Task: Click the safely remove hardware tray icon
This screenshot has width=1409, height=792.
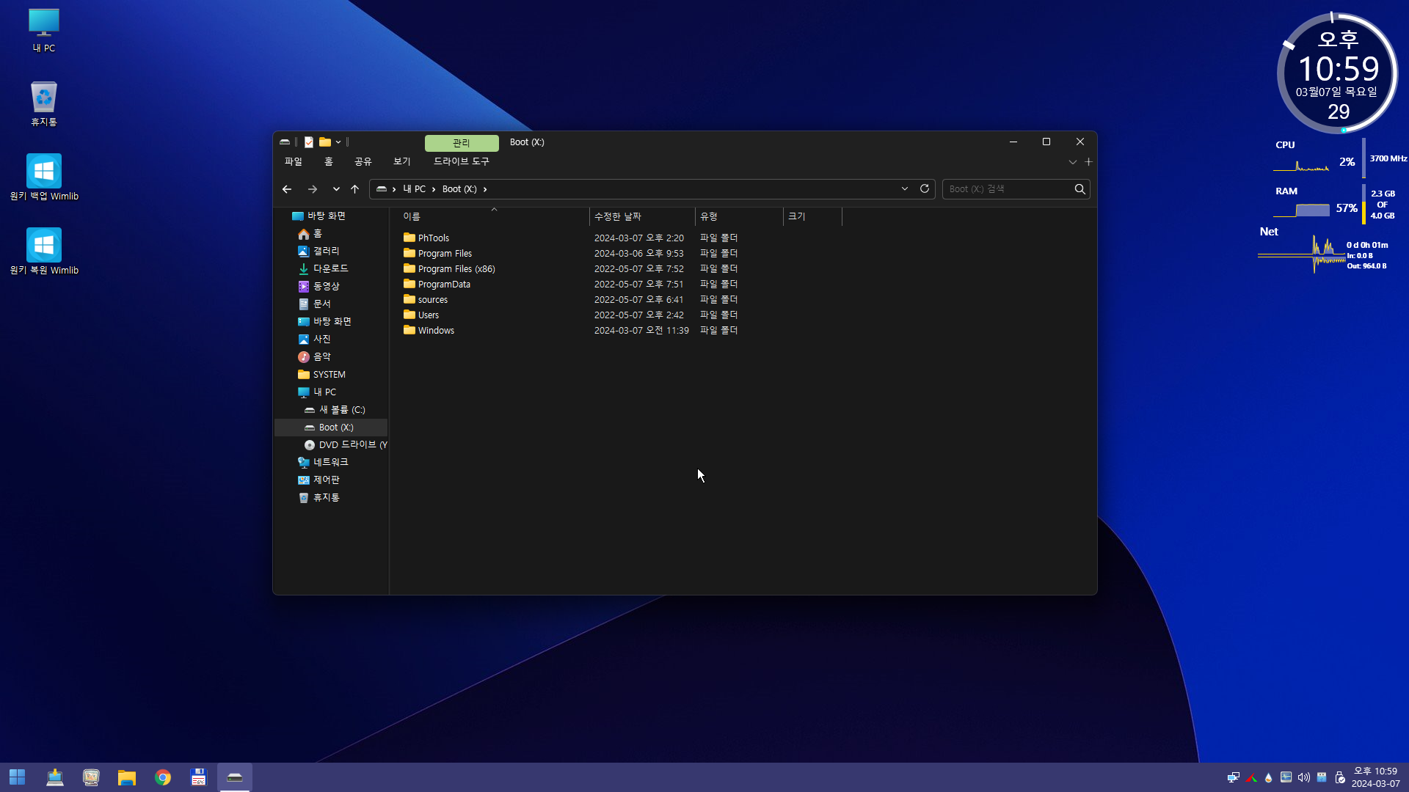Action: tap(1339, 777)
